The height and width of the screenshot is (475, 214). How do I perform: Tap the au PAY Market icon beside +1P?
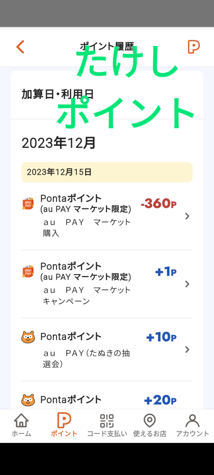28,272
